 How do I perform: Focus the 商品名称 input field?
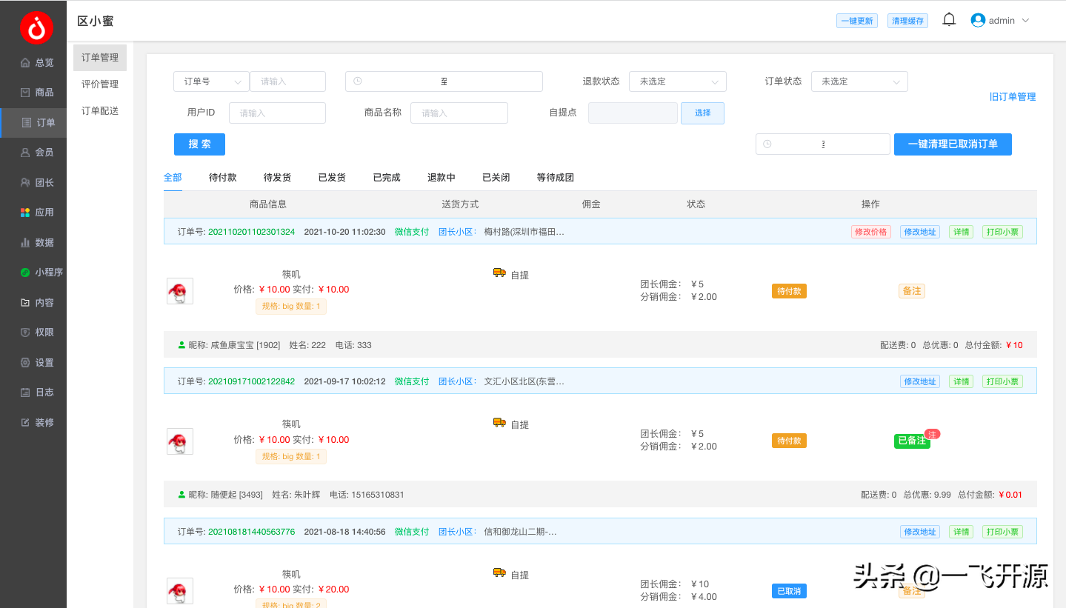459,113
